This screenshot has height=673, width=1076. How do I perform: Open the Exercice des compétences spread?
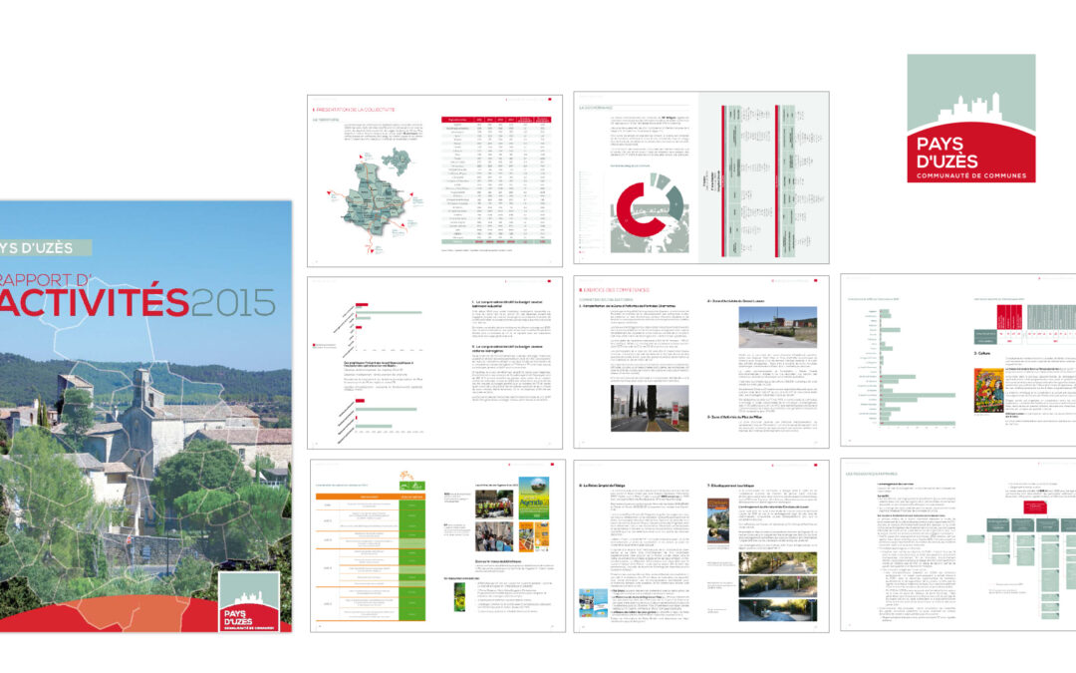tap(701, 362)
